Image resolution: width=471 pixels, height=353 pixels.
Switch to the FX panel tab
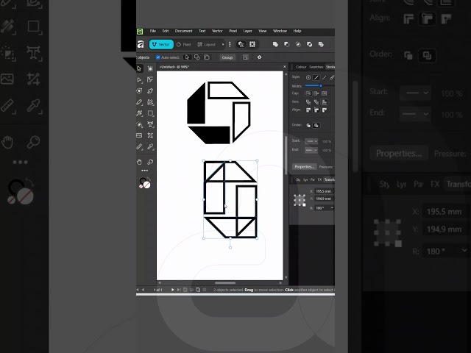(319, 179)
